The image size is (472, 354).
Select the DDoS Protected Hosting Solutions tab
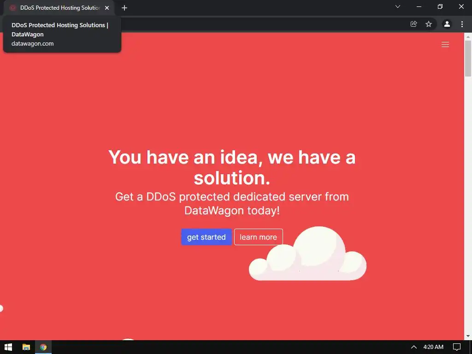point(59,8)
